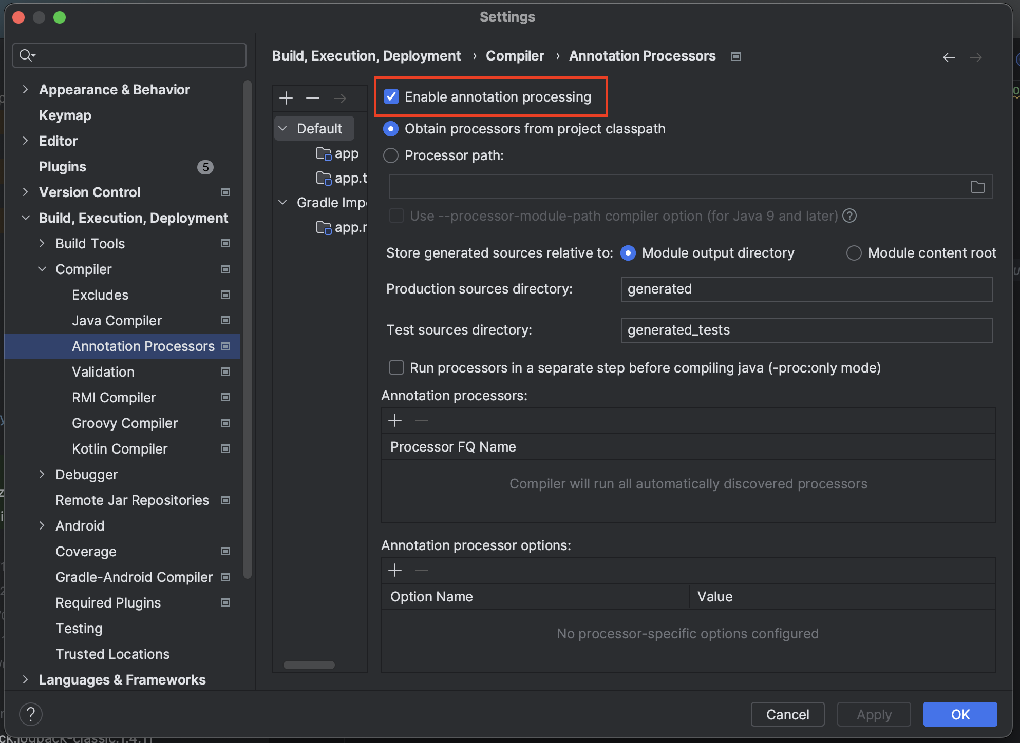Click the move-to-profile arrow icon
The width and height of the screenshot is (1020, 743).
pyautogui.click(x=339, y=98)
